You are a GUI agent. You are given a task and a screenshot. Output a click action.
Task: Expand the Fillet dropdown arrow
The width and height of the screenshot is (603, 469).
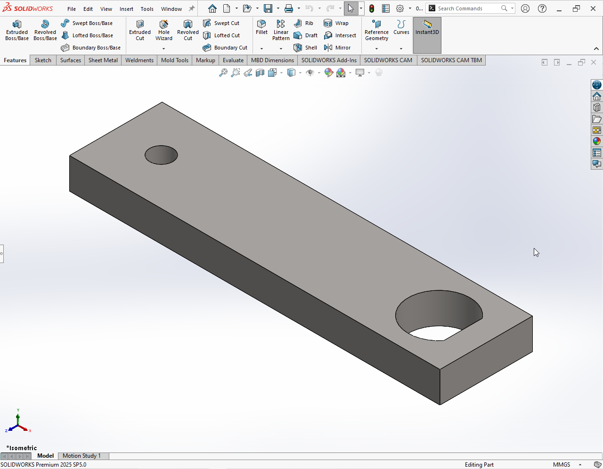261,49
